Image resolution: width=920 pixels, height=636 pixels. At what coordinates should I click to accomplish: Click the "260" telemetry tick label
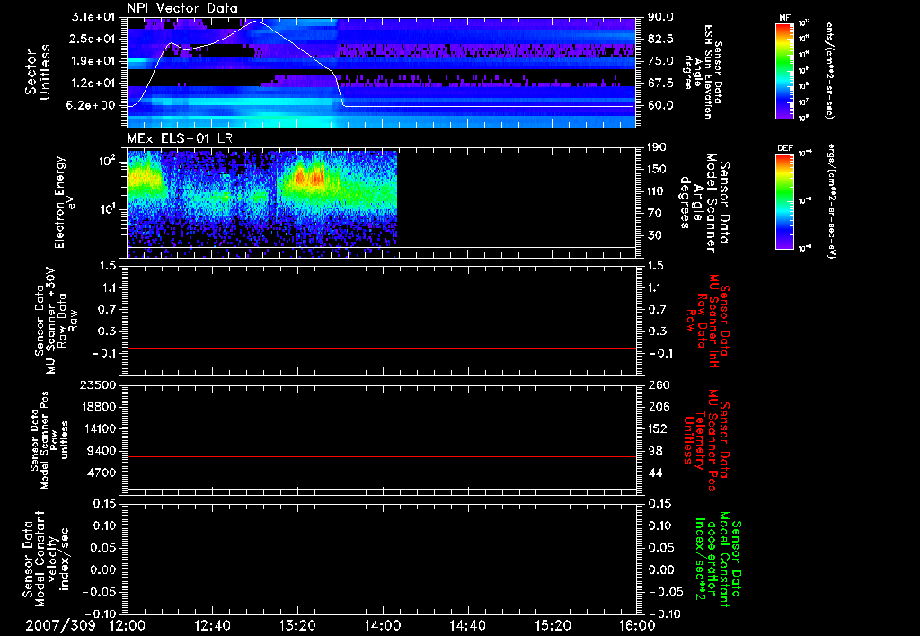[658, 385]
